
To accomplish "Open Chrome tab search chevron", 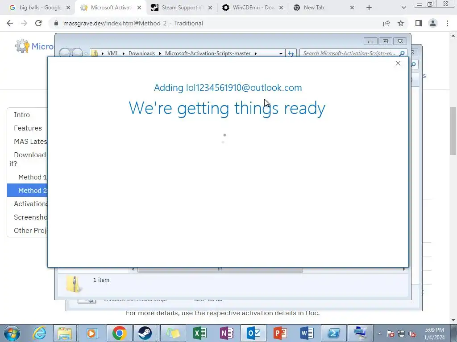I will pyautogui.click(x=403, y=8).
